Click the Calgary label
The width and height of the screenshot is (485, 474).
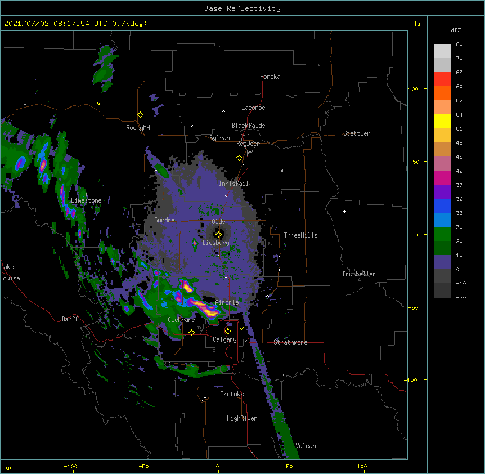(224, 339)
